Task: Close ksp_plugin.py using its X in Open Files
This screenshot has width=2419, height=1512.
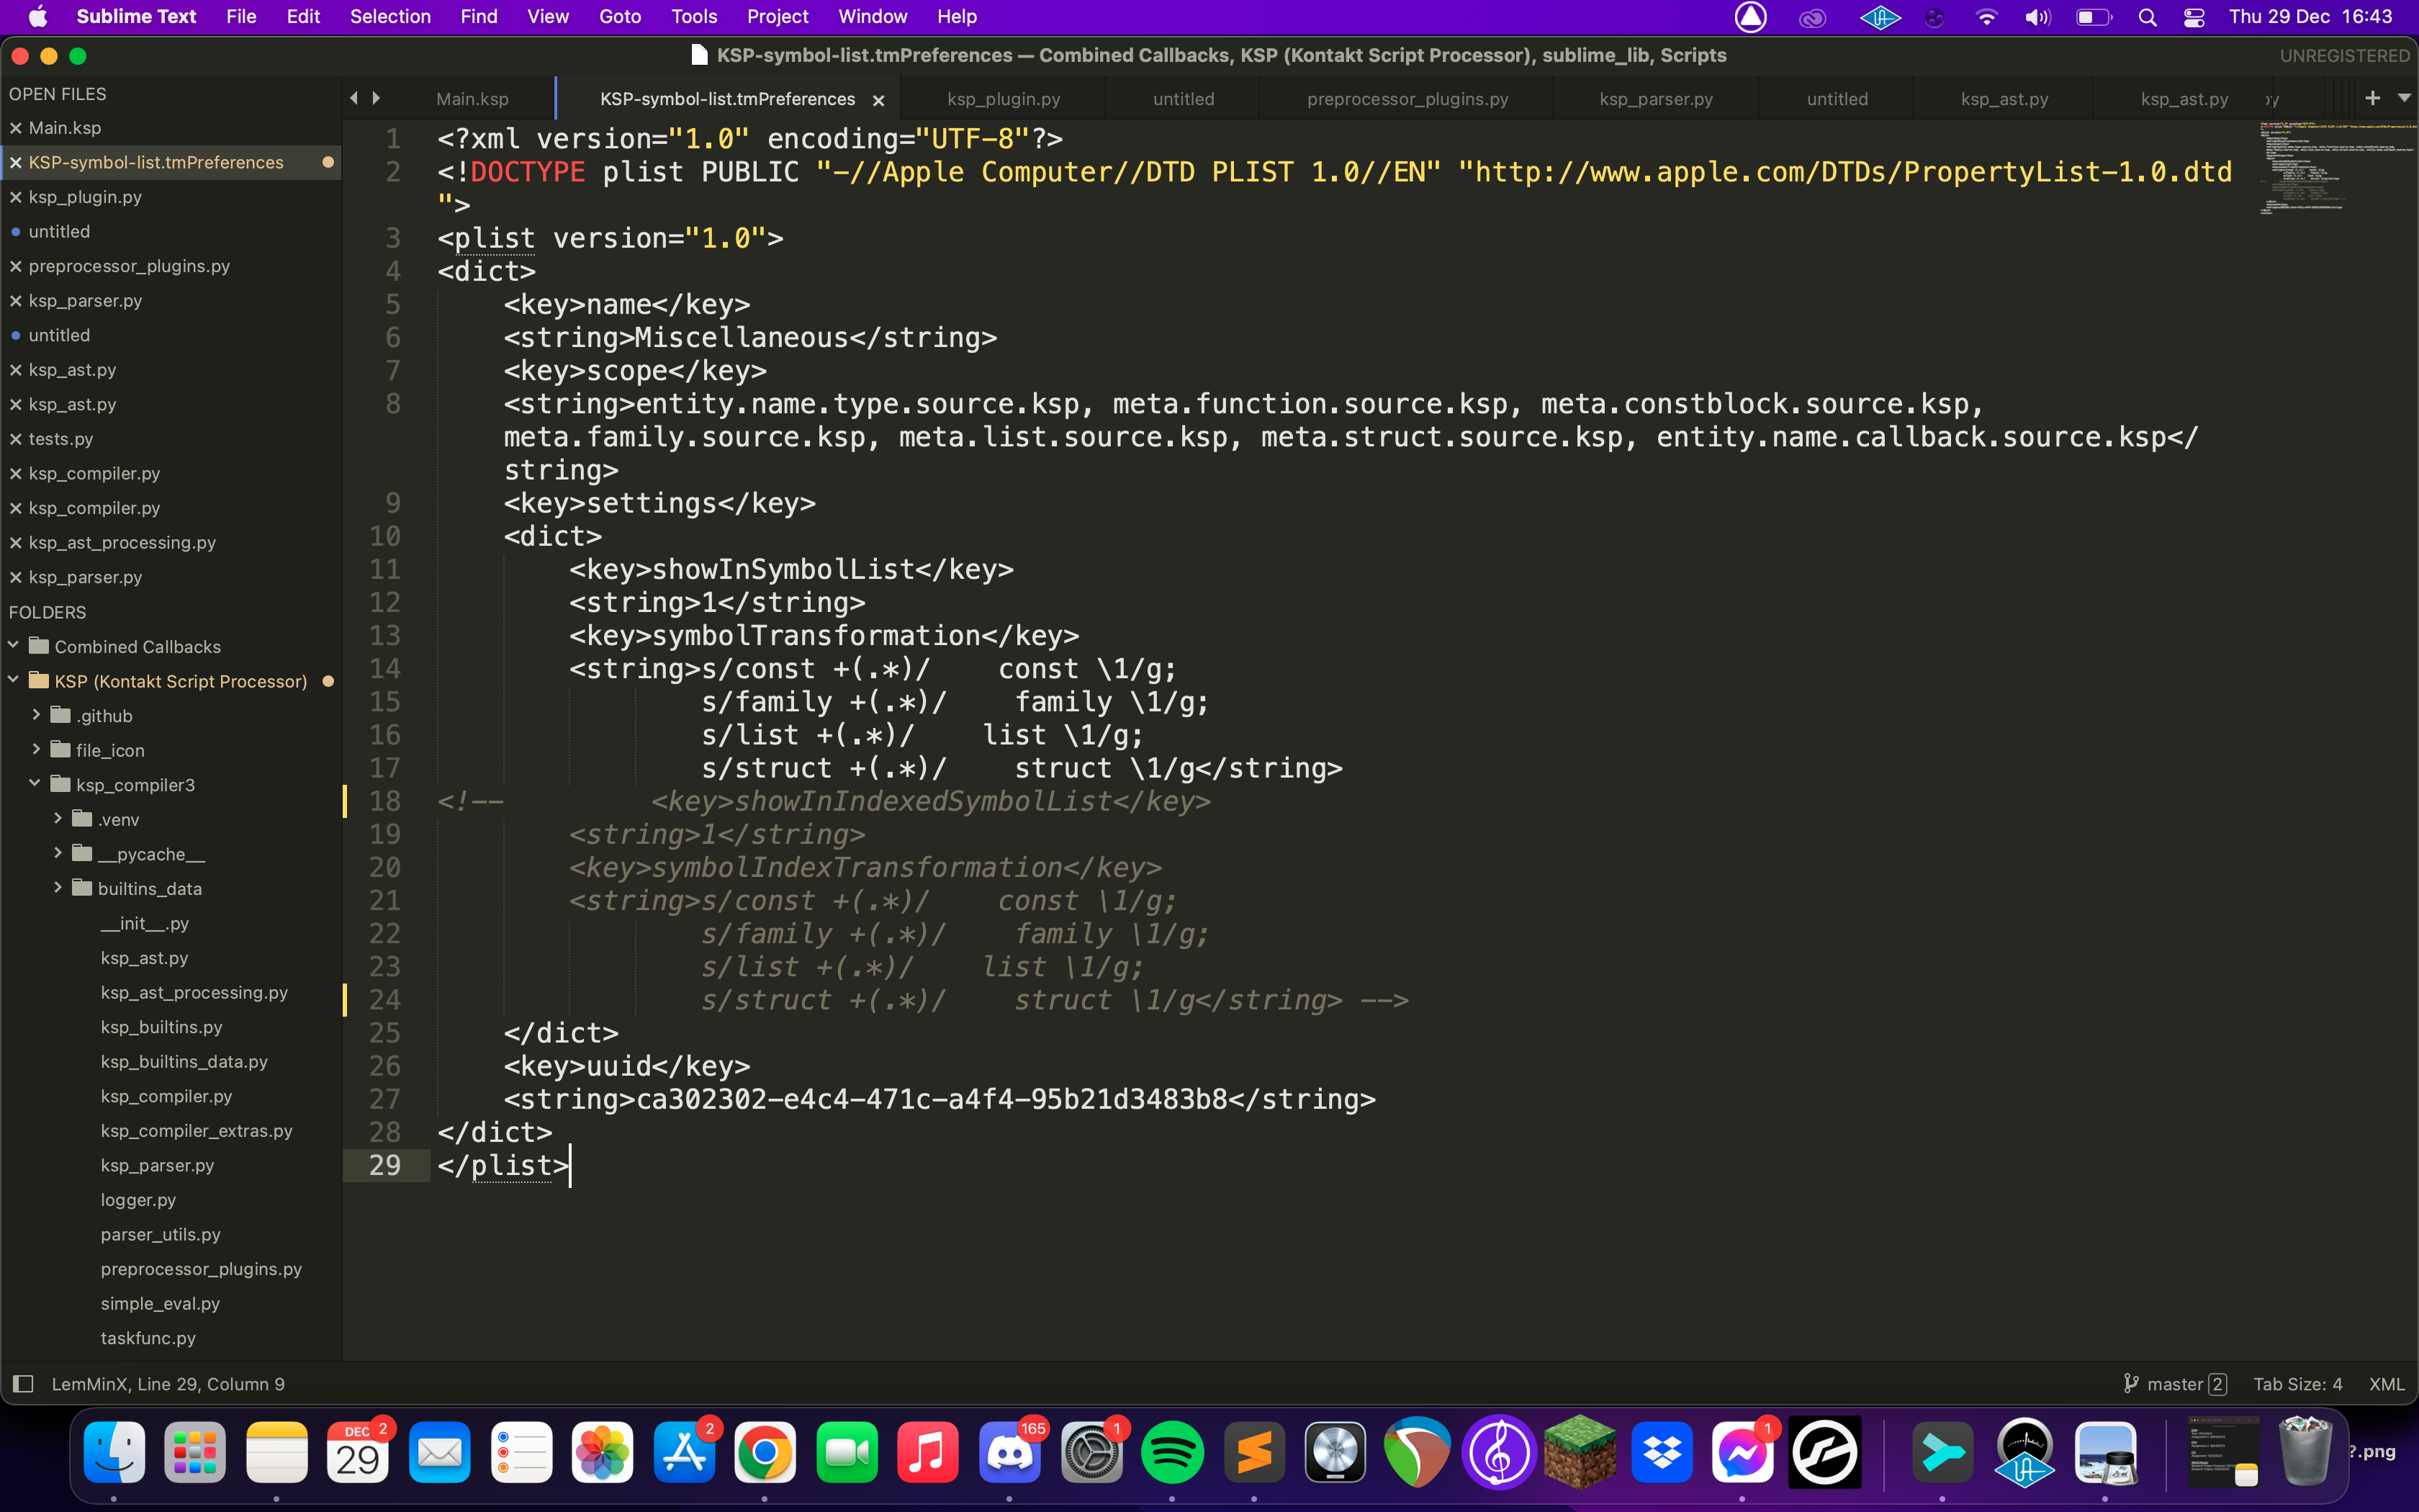Action: (15, 197)
